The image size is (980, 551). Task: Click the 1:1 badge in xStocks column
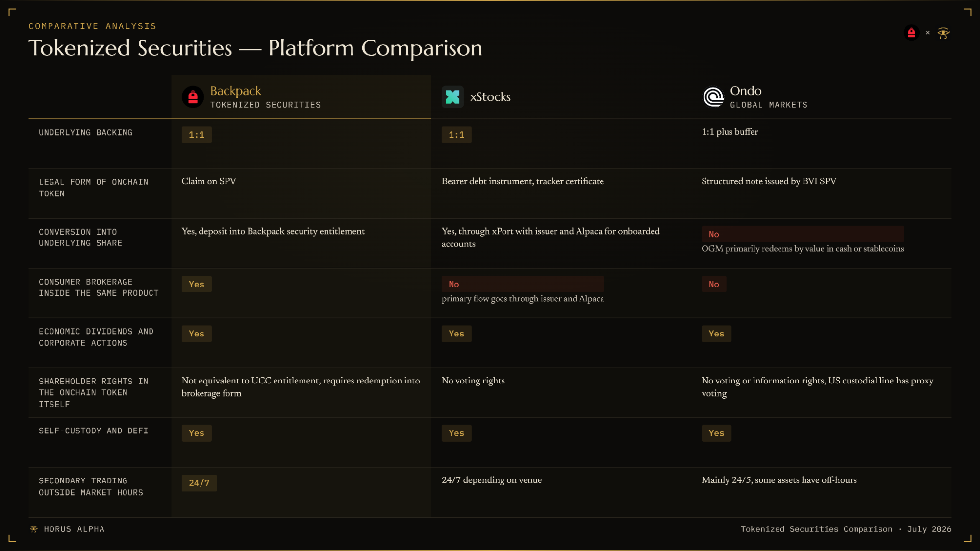point(456,135)
